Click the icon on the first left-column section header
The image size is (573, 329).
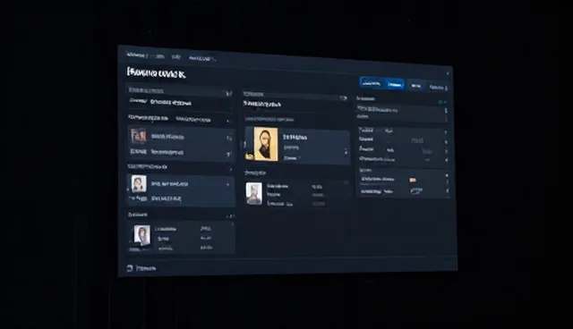tap(229, 94)
